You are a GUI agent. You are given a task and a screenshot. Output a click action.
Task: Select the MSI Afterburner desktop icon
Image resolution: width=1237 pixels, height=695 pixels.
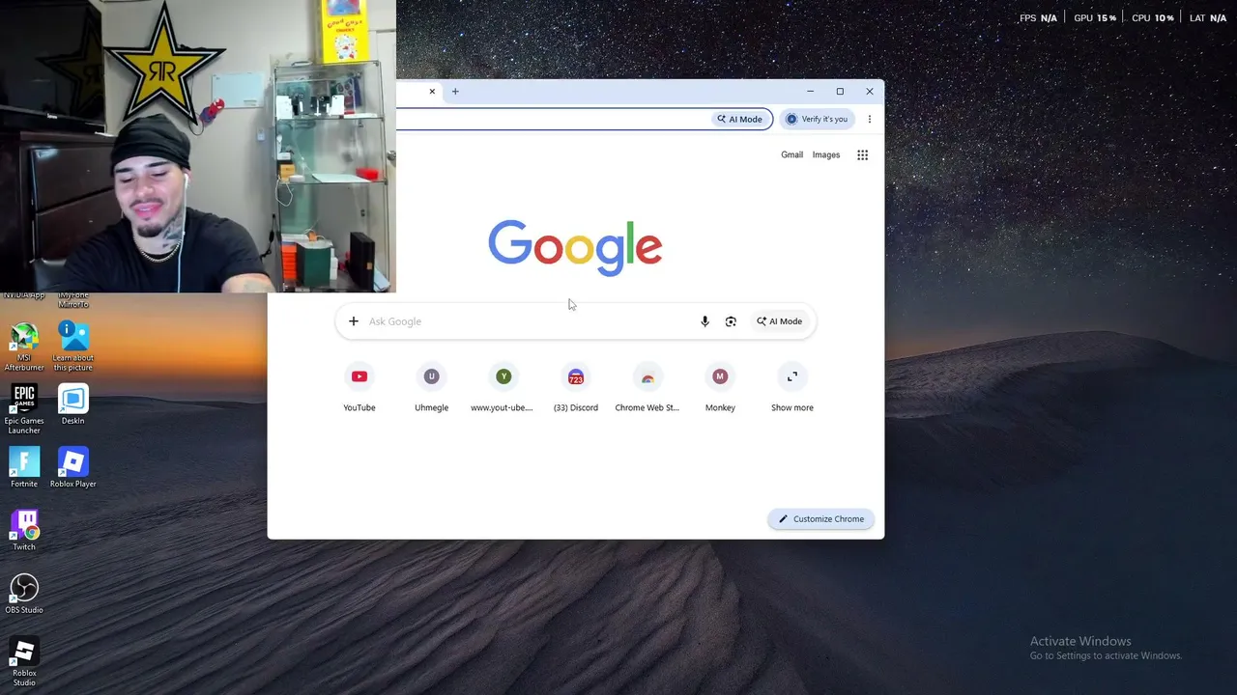[24, 347]
